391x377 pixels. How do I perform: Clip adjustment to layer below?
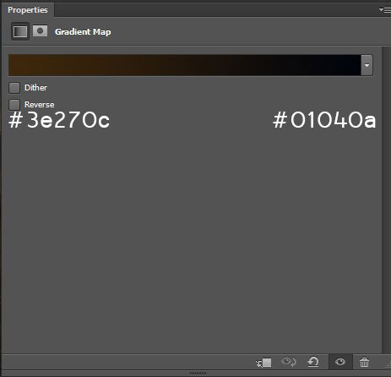coord(263,363)
